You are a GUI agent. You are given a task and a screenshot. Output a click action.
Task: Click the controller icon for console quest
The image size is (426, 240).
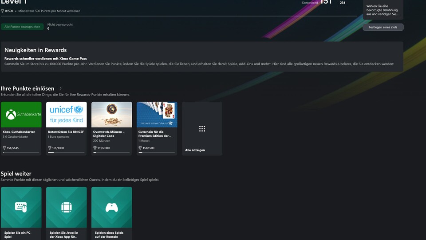[x=111, y=207]
